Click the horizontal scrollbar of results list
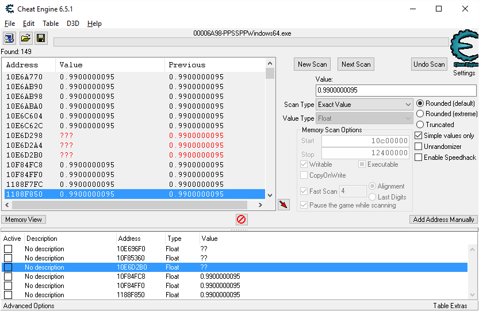The width and height of the screenshot is (479, 311). coord(132,205)
